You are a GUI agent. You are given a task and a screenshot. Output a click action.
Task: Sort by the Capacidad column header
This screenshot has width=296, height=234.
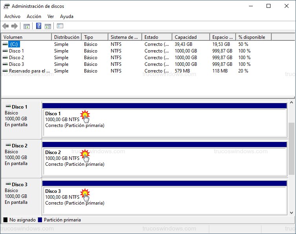tap(190, 37)
